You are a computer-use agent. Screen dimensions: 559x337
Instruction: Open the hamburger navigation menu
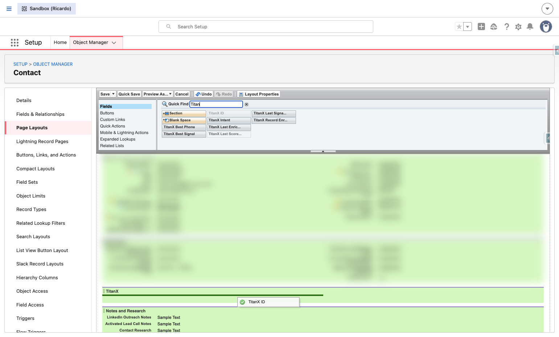point(9,9)
